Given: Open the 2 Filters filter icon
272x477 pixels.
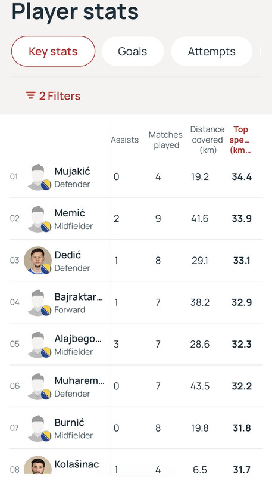Looking at the screenshot, I should 31,95.
